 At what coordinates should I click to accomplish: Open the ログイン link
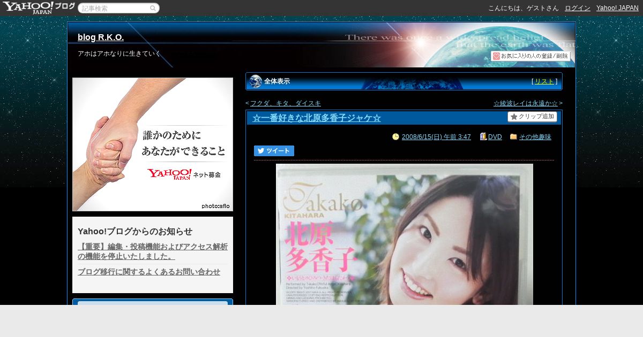coord(578,8)
